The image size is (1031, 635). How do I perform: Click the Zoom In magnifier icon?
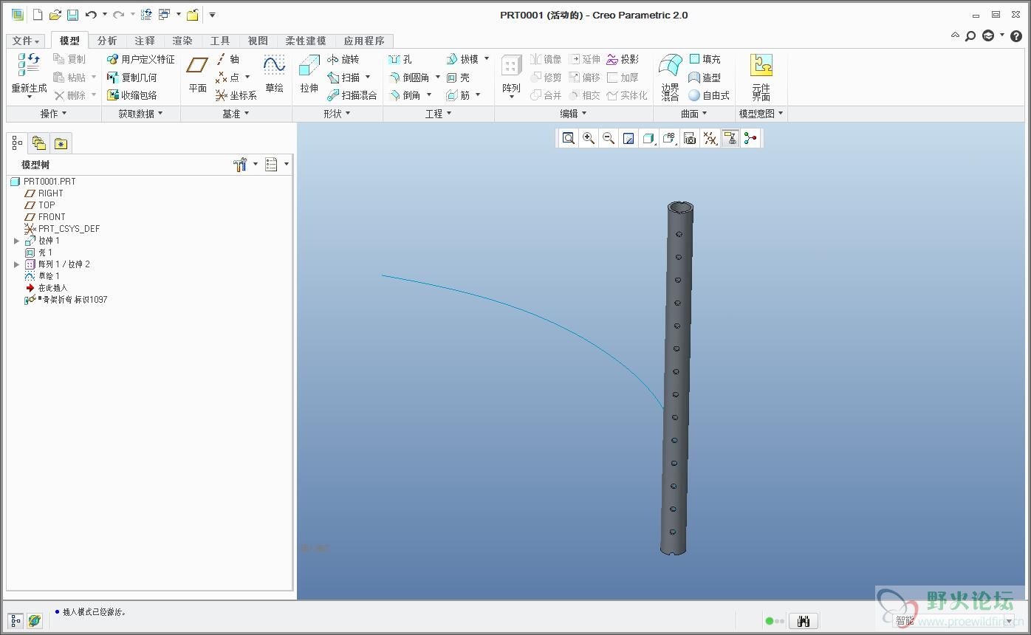click(x=588, y=138)
